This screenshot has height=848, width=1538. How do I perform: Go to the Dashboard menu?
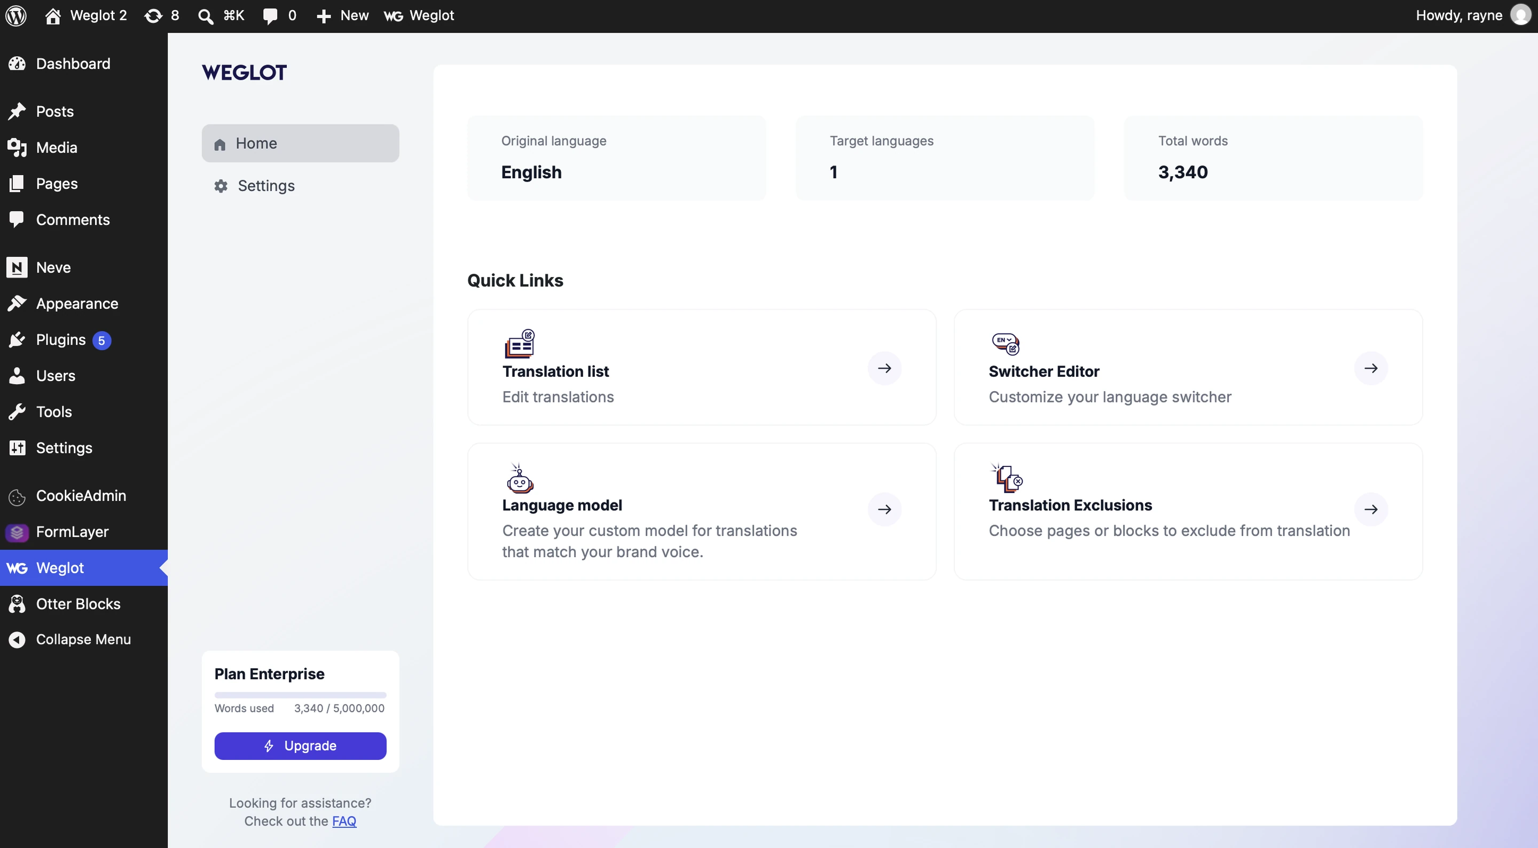(84, 64)
